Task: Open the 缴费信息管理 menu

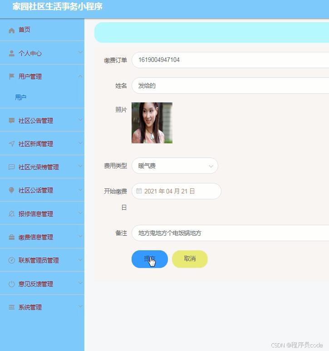Action: click(x=42, y=237)
